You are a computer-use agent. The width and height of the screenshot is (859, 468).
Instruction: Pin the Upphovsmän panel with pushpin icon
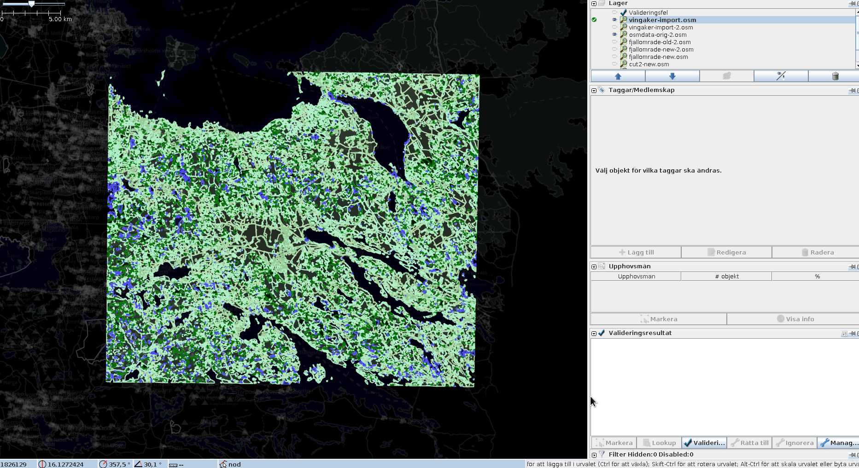coord(852,266)
